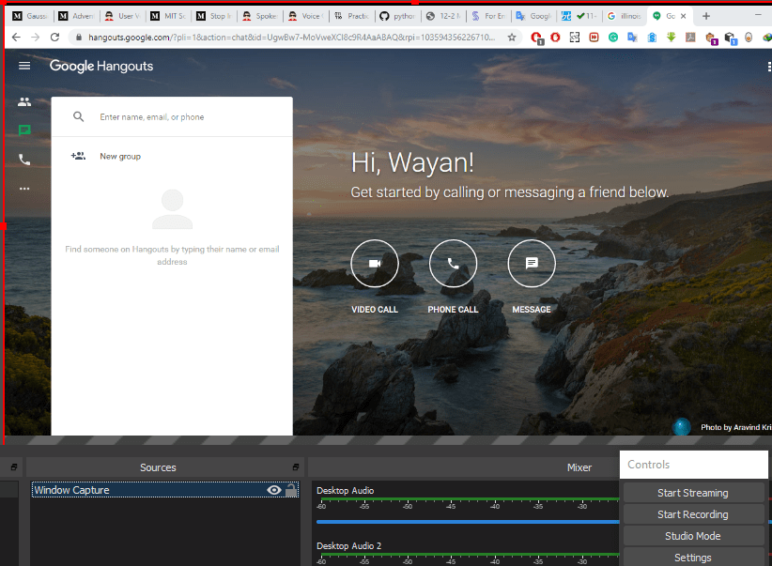Click the PHONE CALL label
Image resolution: width=772 pixels, height=566 pixels.
pos(453,310)
